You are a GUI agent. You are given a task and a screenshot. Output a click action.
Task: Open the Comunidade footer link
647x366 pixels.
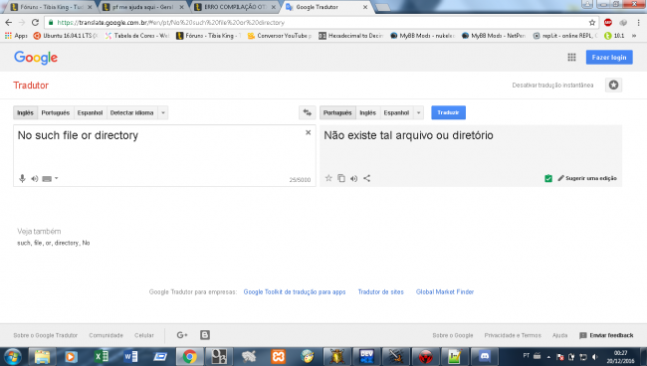pyautogui.click(x=107, y=335)
